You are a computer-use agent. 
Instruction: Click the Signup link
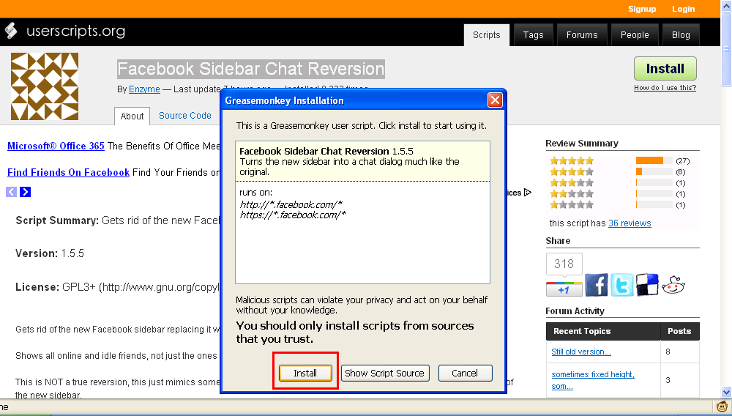(642, 9)
